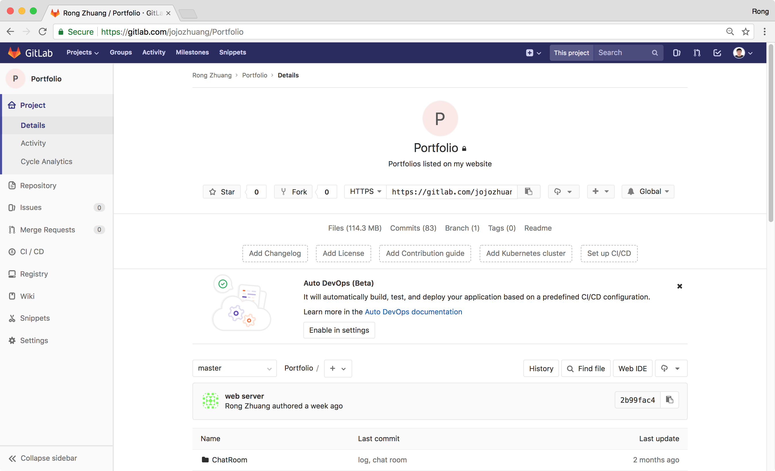
Task: Open Registry in the sidebar
Action: tap(34, 274)
